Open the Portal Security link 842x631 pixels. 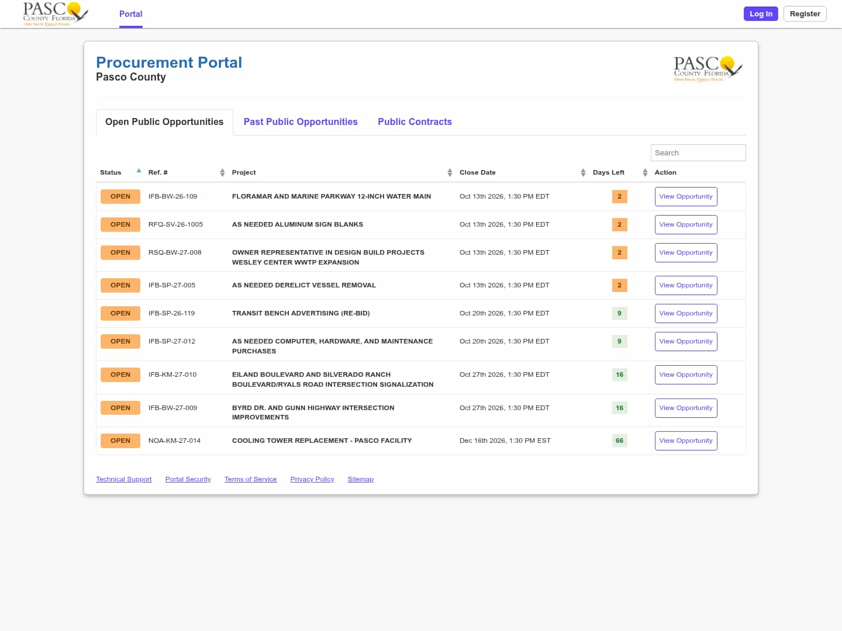tap(188, 479)
